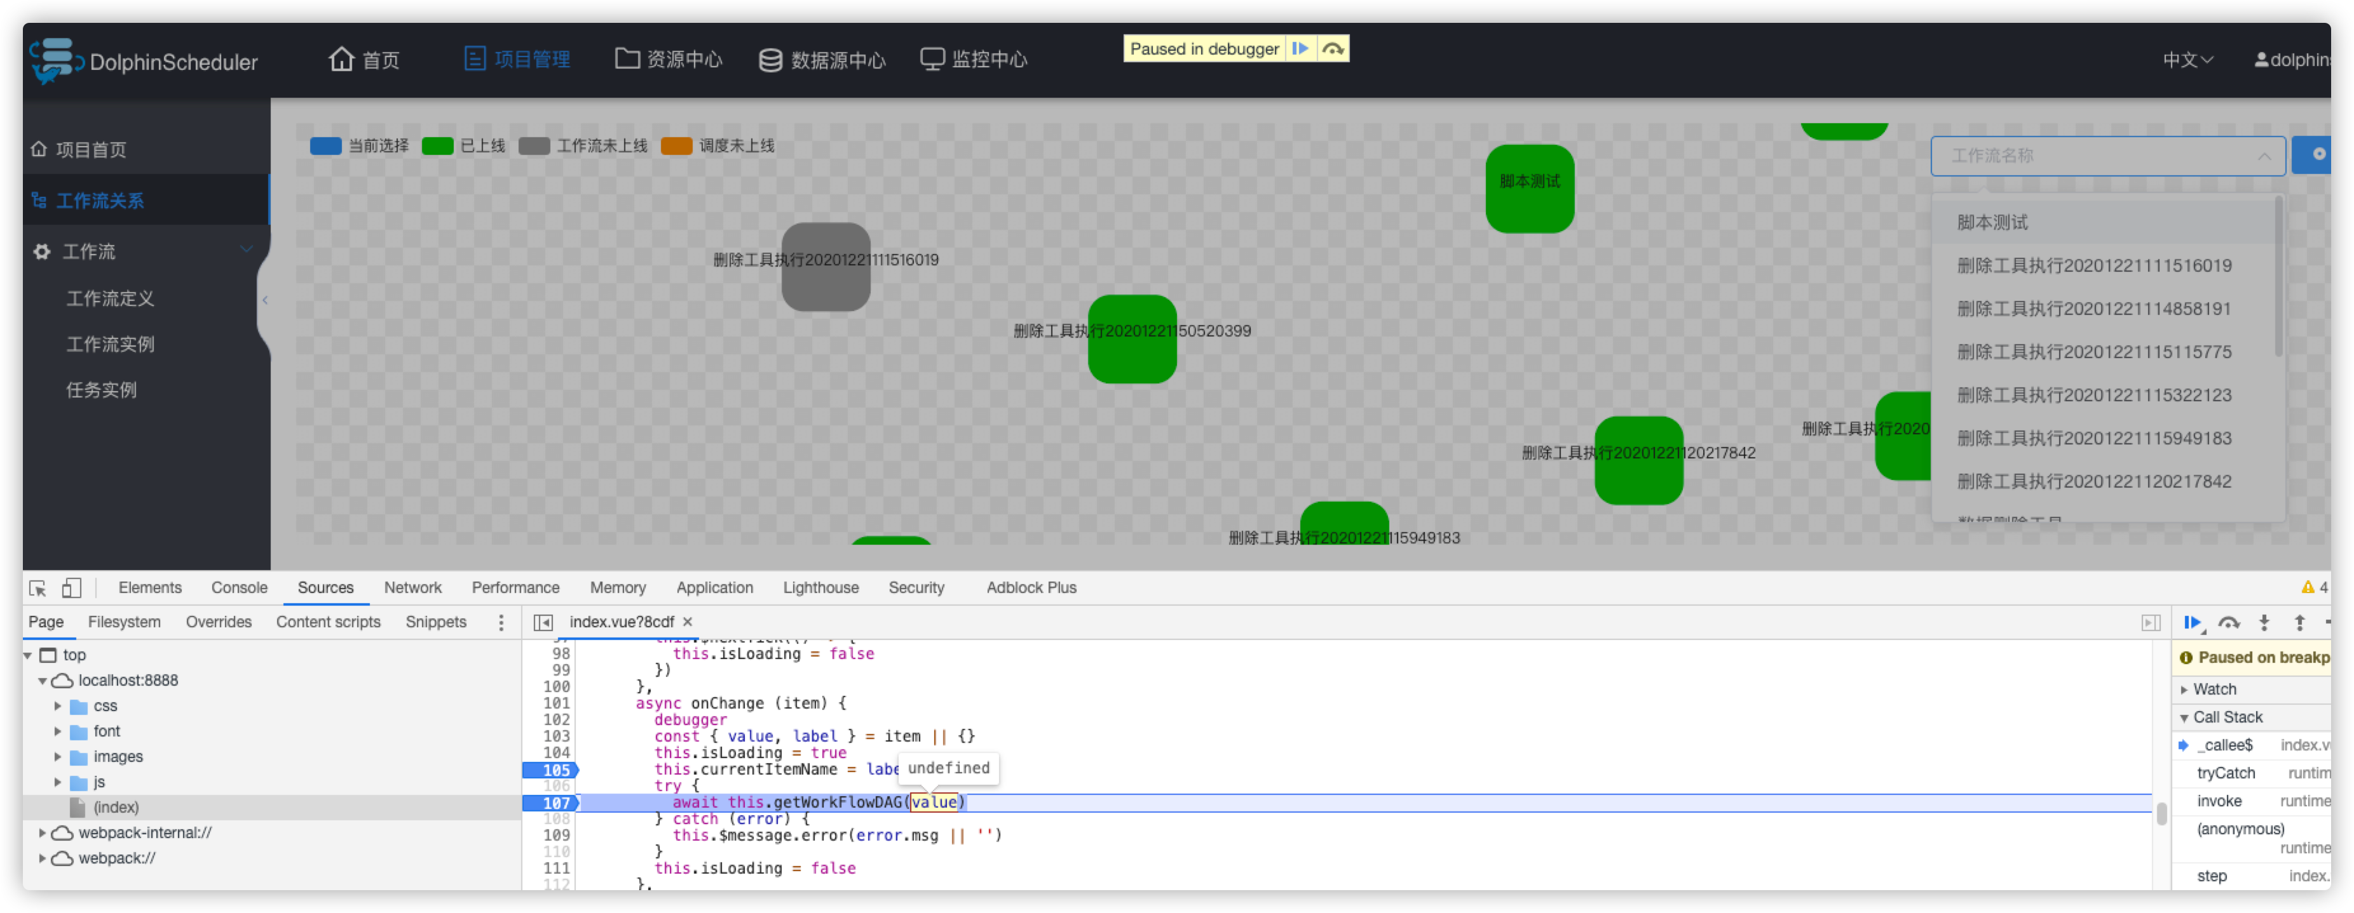Click the step into next function arrow
The height and width of the screenshot is (913, 2354).
click(x=2264, y=623)
